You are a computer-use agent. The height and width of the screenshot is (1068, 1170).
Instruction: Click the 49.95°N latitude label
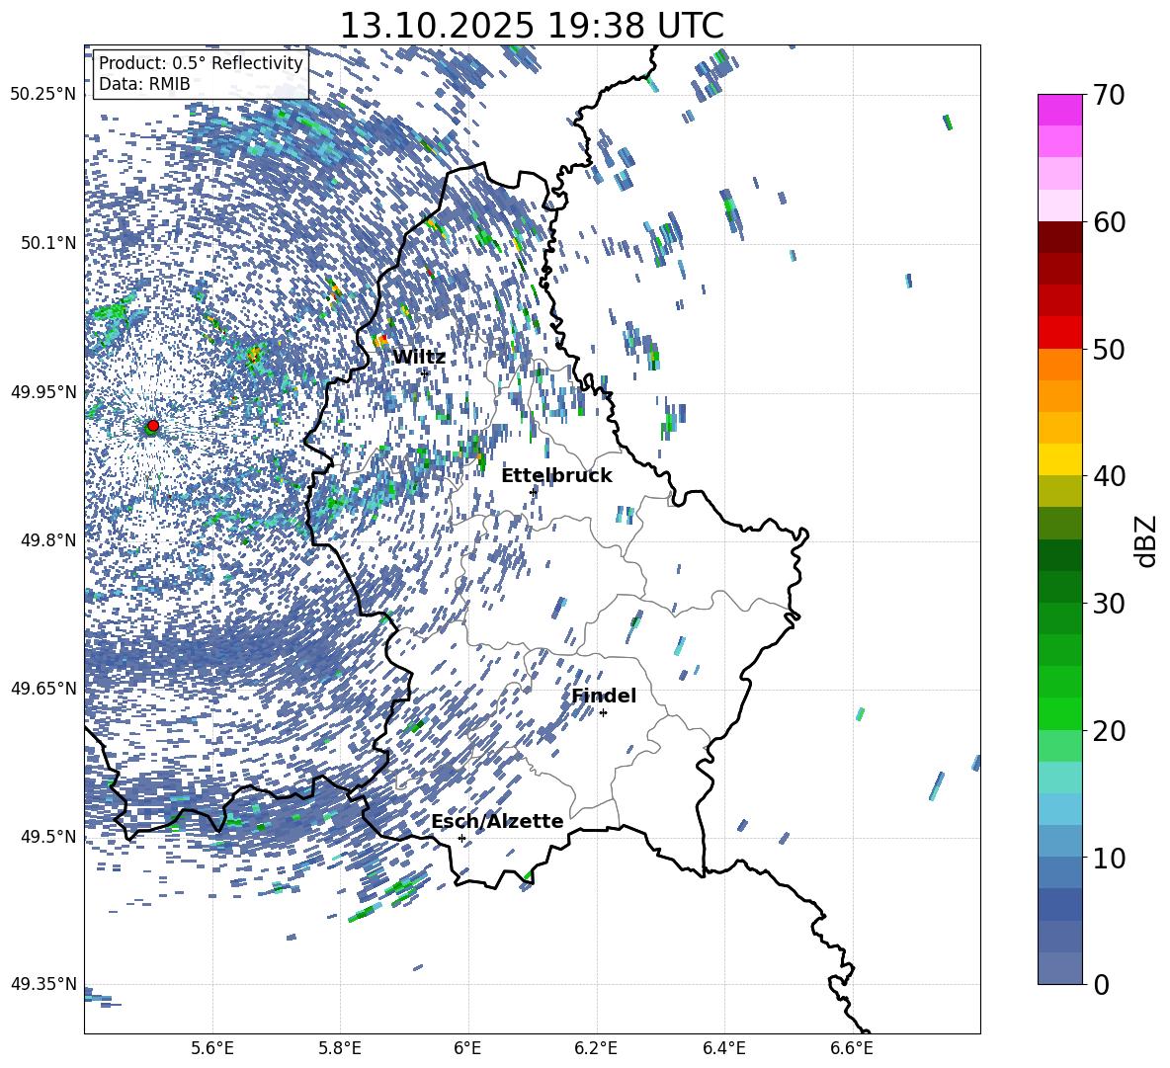point(43,392)
